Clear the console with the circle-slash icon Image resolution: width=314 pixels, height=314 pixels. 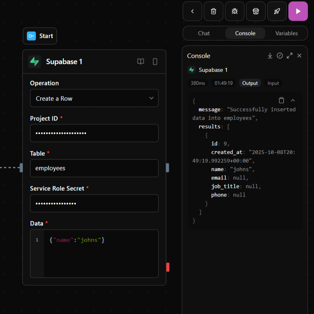pos(280,56)
